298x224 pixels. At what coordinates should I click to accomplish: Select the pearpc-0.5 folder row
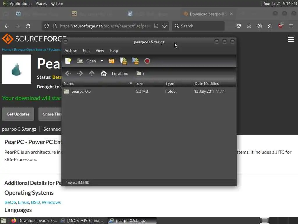149,91
